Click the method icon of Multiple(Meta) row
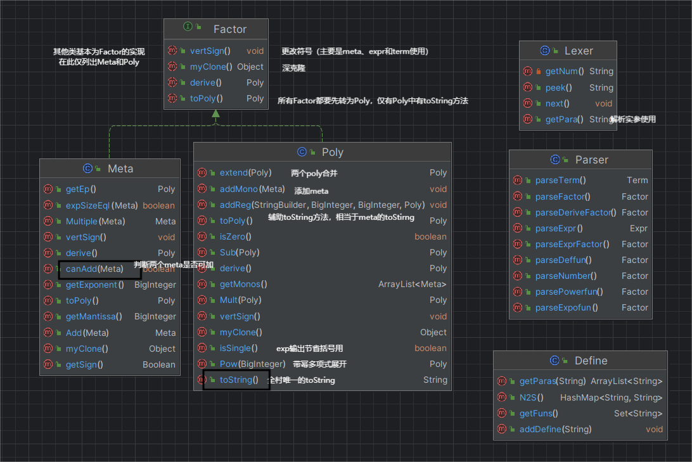Image resolution: width=692 pixels, height=462 pixels. (x=48, y=221)
